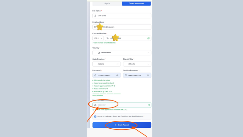Select the Create an account tab
Screen dimensions: 243x137
pos(136,3)
